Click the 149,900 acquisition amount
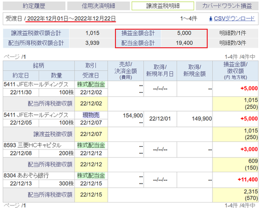The width and height of the screenshot is (261, 208). pyautogui.click(x=202, y=119)
